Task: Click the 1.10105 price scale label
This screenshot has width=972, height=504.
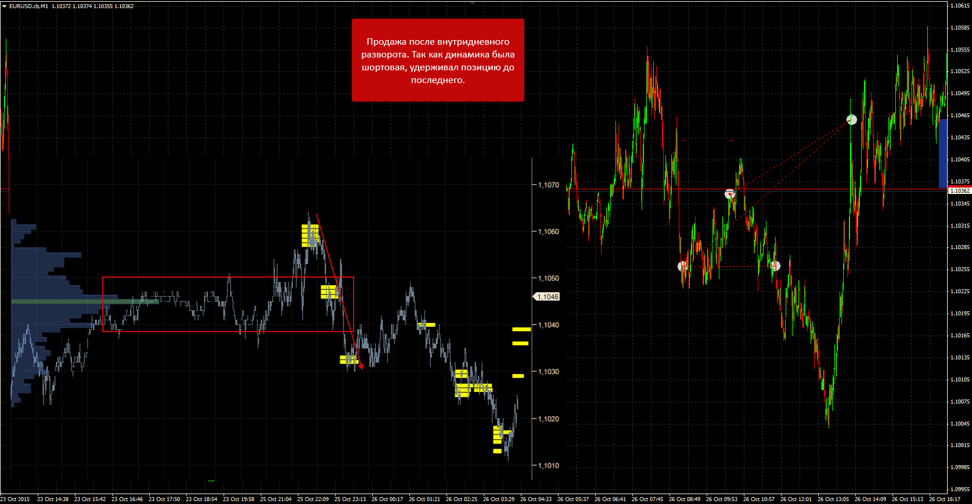Action: (x=960, y=379)
